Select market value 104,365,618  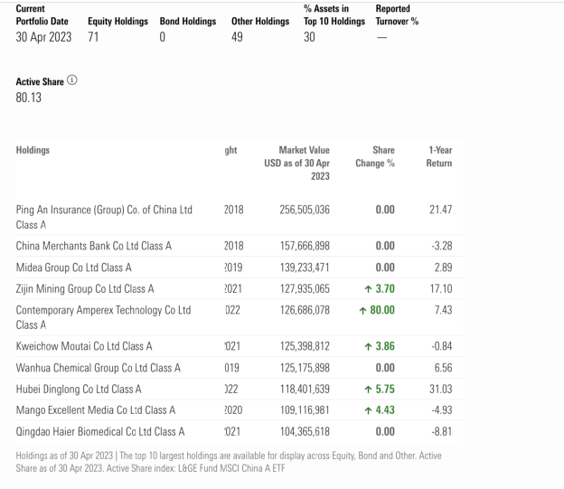pos(305,431)
